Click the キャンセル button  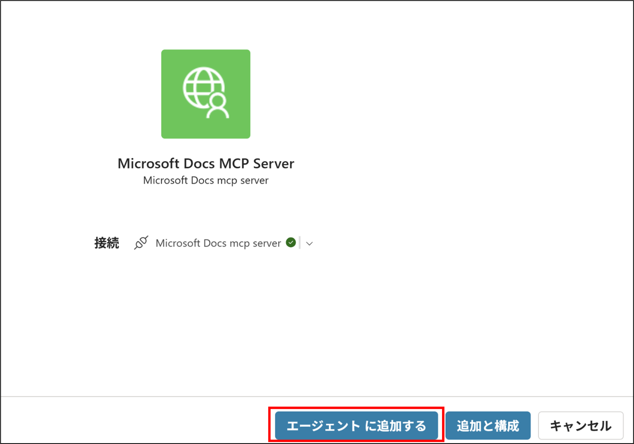coord(581,425)
